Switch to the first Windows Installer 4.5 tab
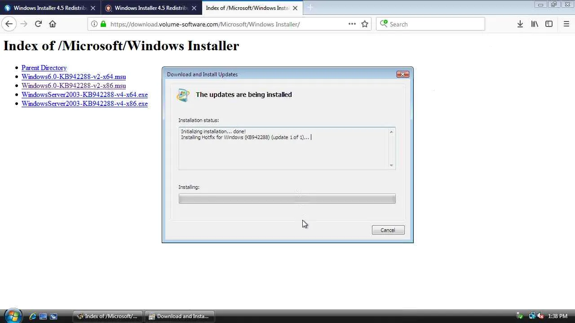 coord(50,8)
